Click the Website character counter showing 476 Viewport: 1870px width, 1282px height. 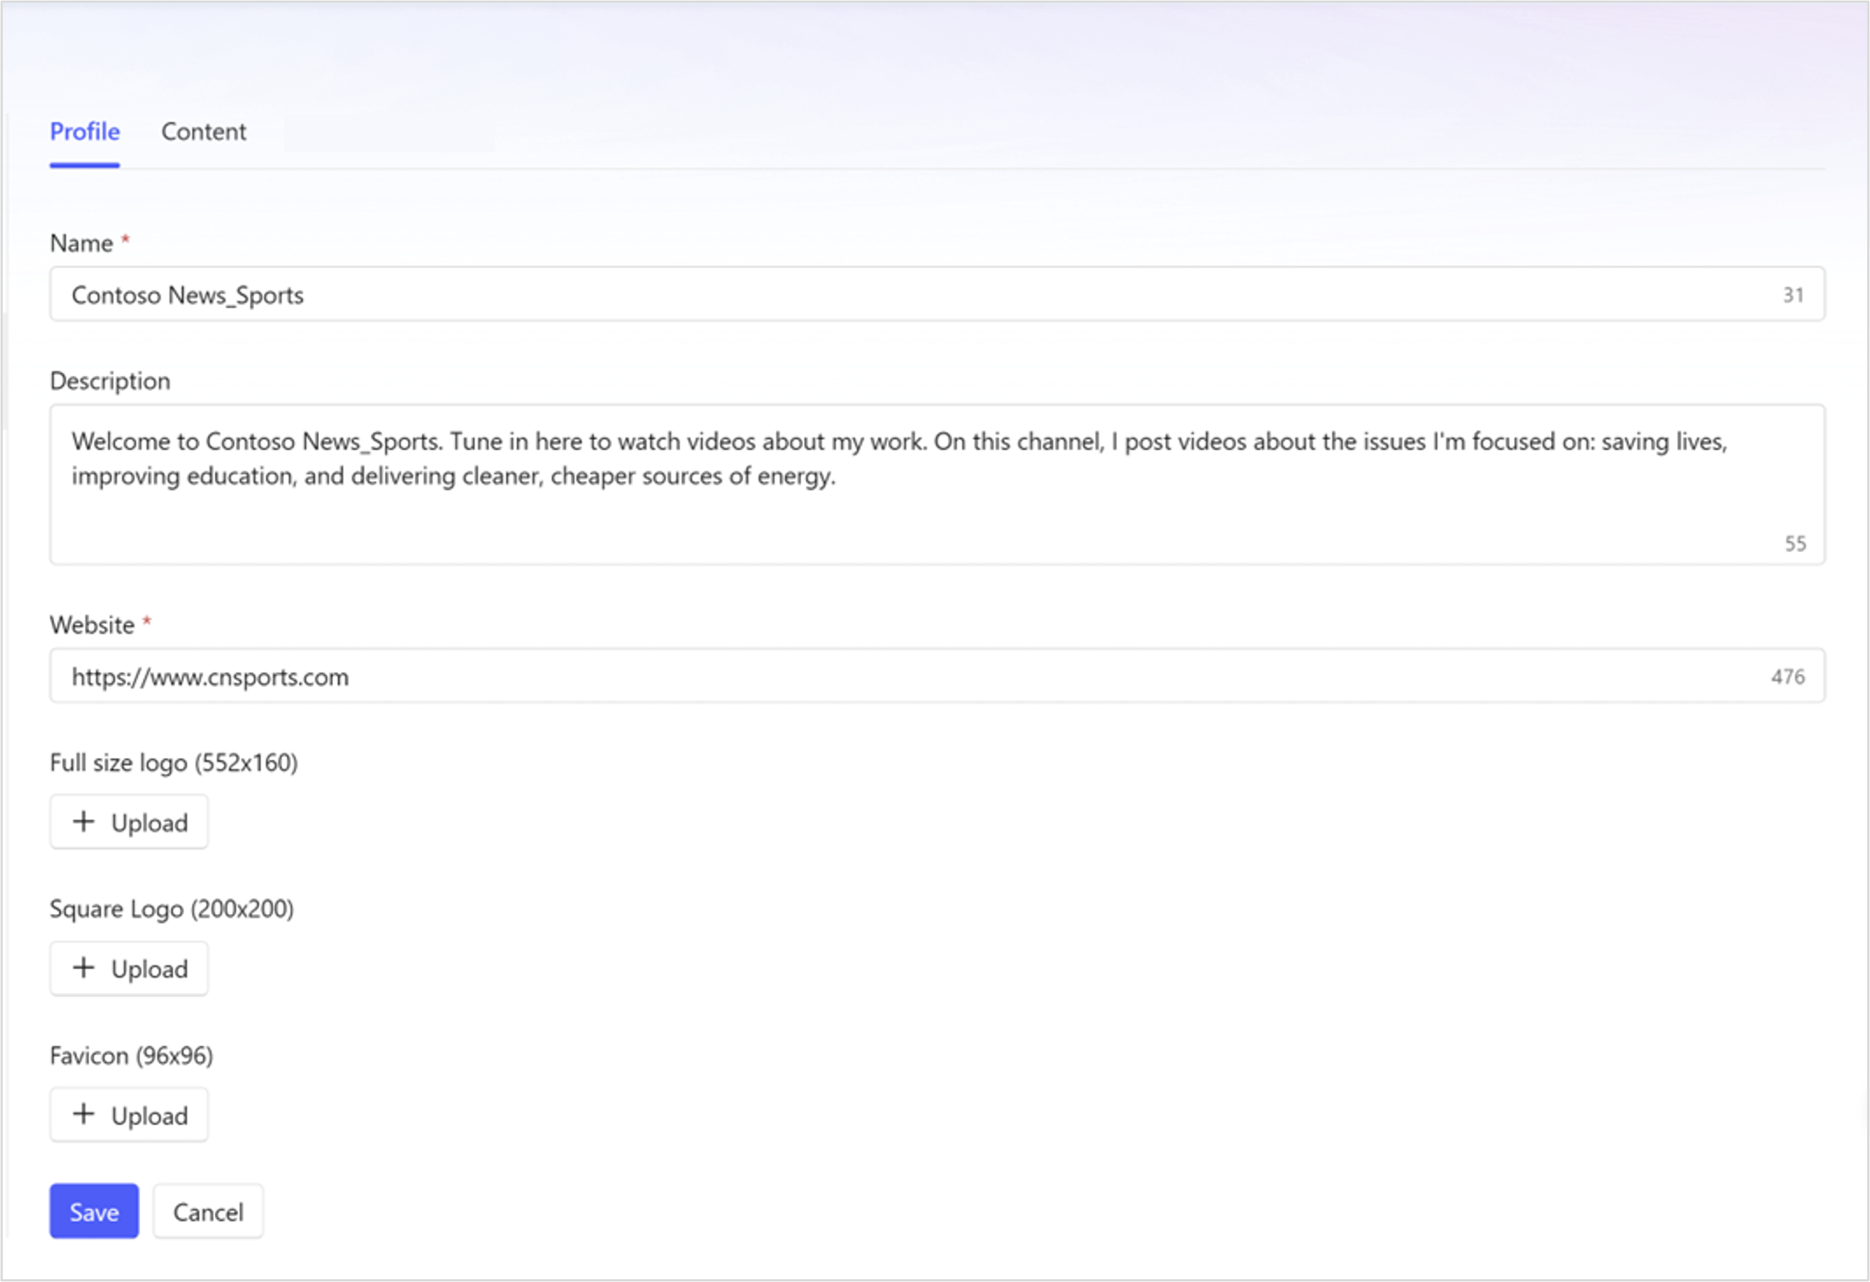point(1788,676)
